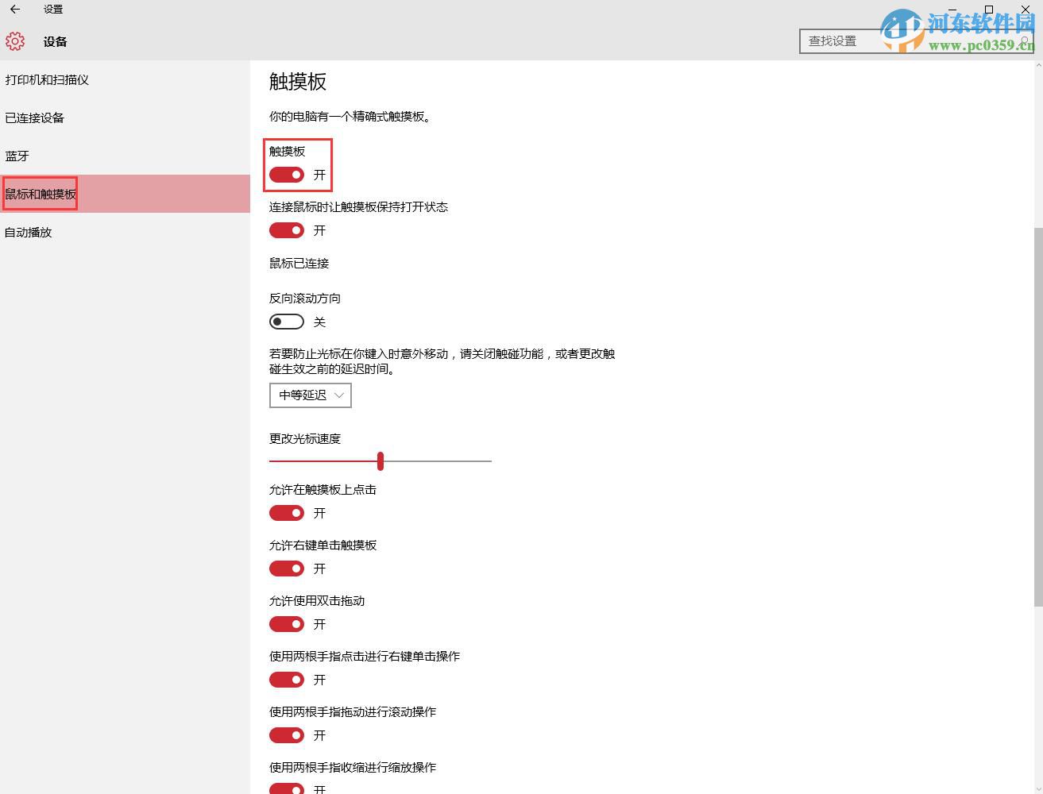The image size is (1043, 794).
Task: Toggle off 允许使用双击拖动
Action: (286, 624)
